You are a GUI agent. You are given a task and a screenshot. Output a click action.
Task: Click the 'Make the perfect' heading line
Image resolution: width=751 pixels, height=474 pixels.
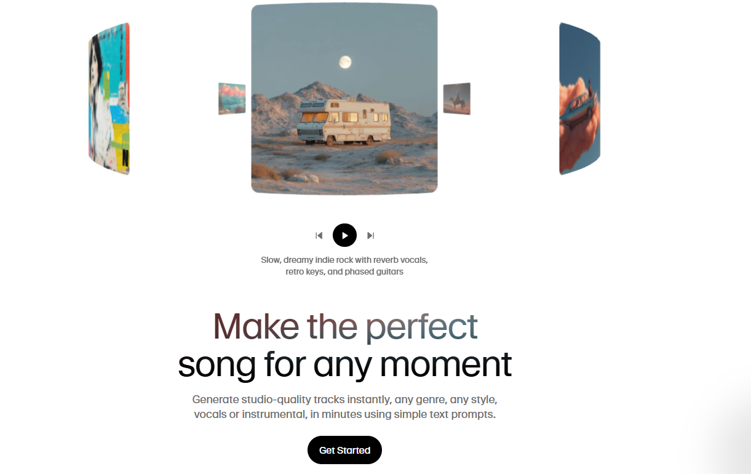346,327
